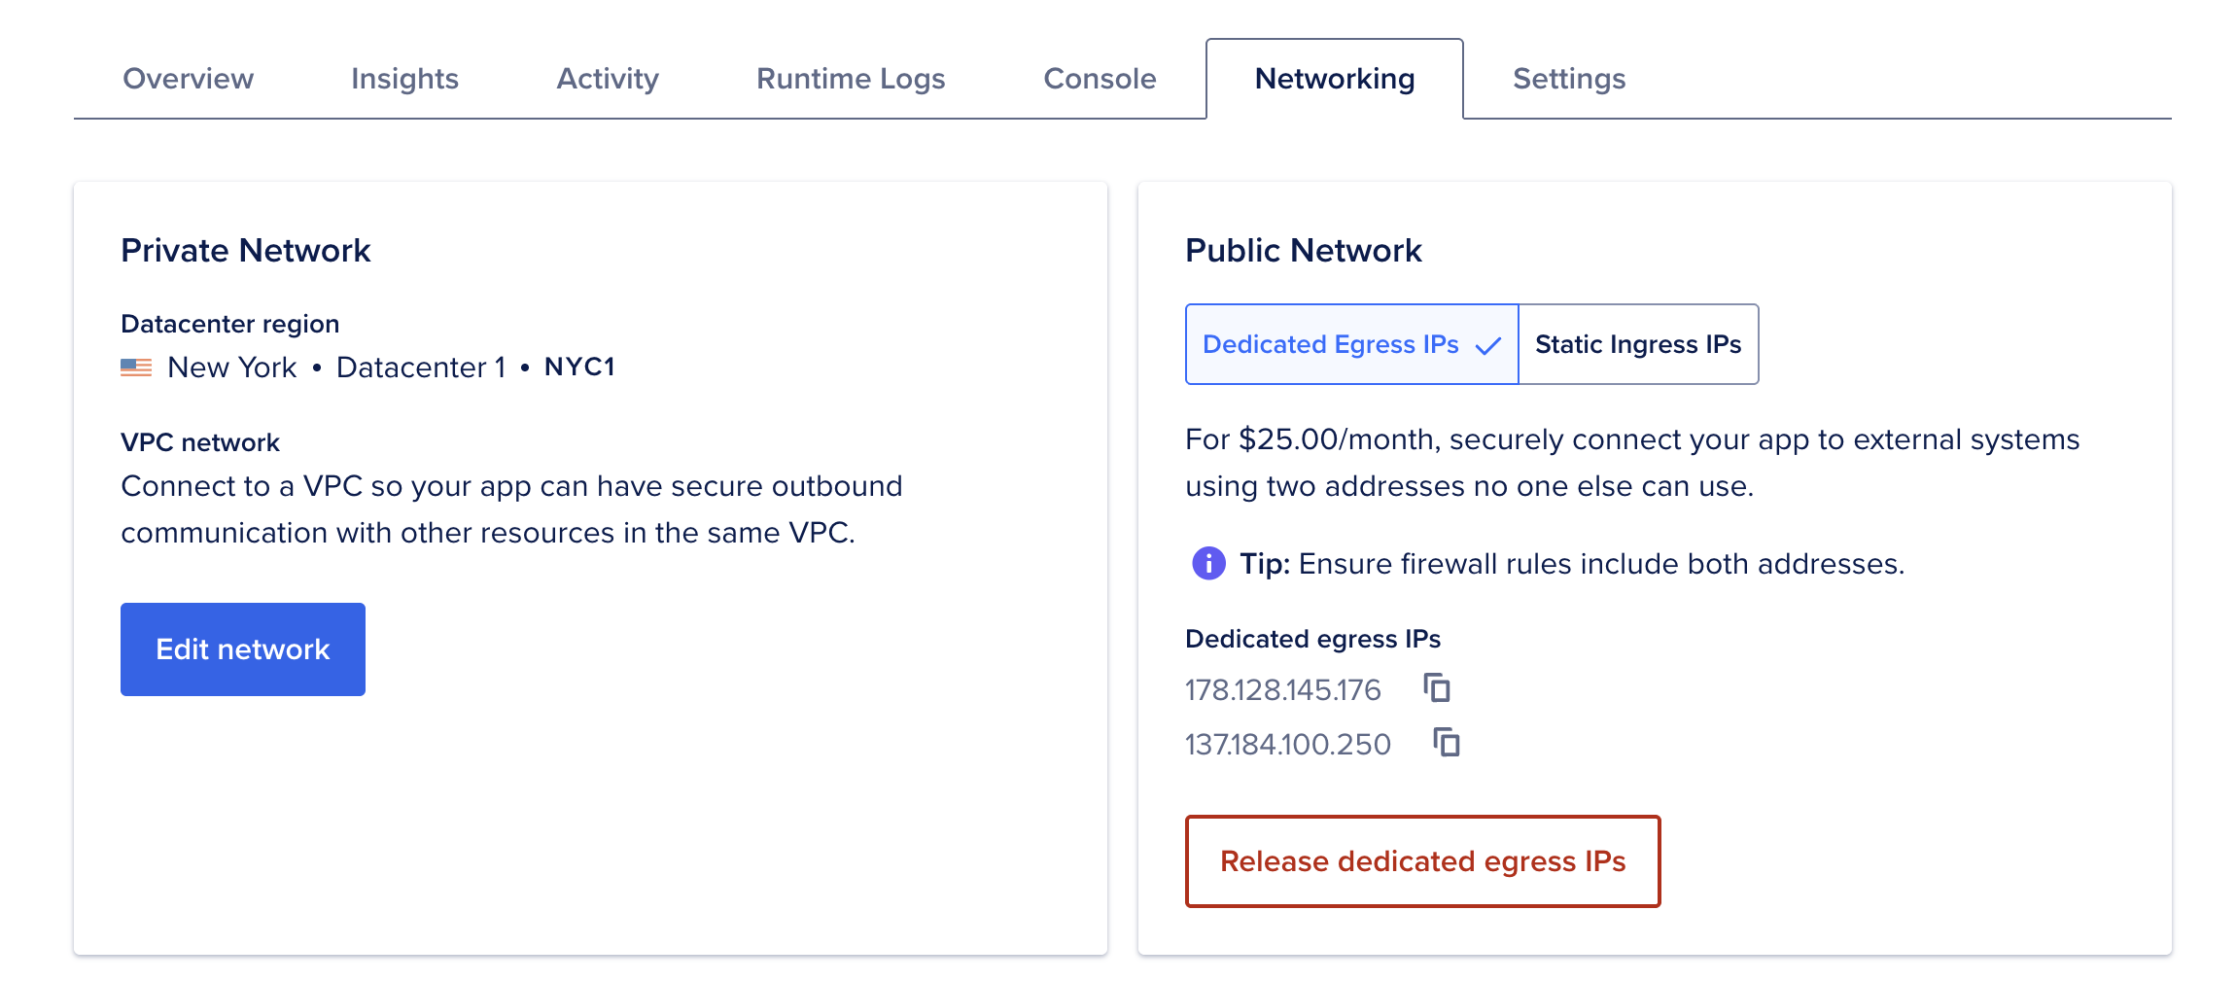Select the Dedicated Egress IPs option
The width and height of the screenshot is (2236, 981).
1331,344
